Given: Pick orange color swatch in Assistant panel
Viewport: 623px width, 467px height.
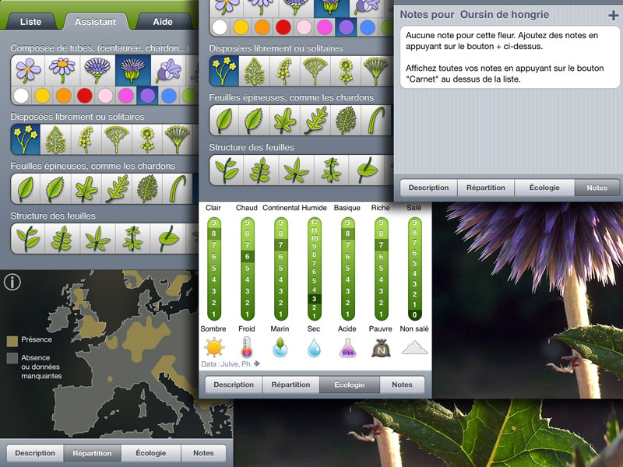Looking at the screenshot, I should [x=63, y=96].
